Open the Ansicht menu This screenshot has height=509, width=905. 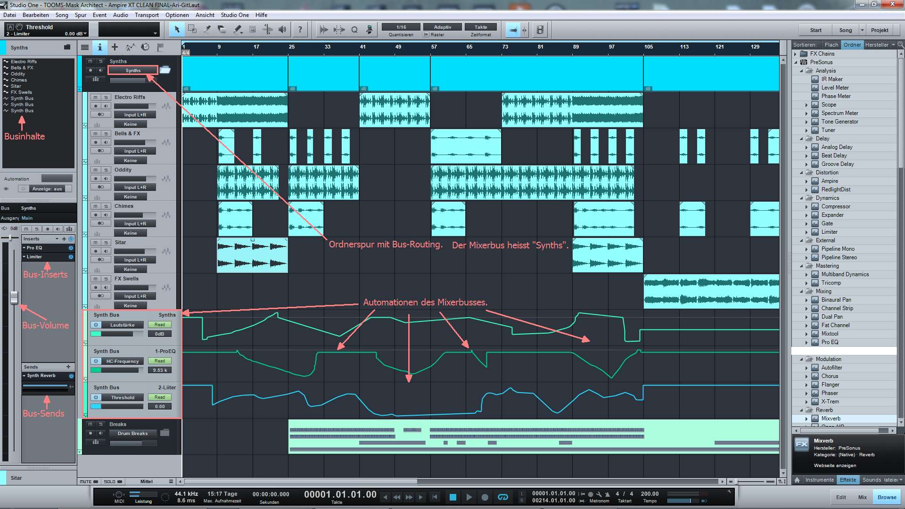click(205, 15)
